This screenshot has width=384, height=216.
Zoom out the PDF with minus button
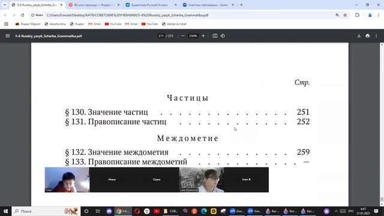click(183, 36)
